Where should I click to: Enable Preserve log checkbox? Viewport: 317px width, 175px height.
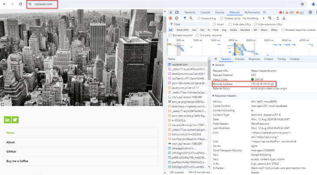(200, 18)
